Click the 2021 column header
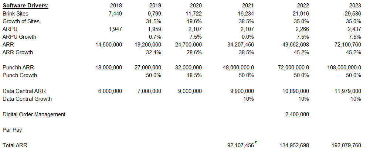370x155 pixels. click(x=248, y=6)
